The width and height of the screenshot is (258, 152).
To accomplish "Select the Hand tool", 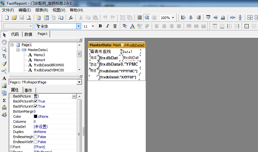I will [4, 42].
